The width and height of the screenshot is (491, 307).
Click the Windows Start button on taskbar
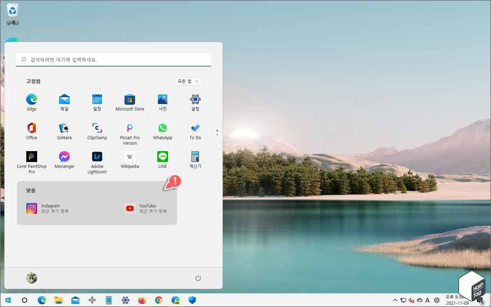[8, 300]
